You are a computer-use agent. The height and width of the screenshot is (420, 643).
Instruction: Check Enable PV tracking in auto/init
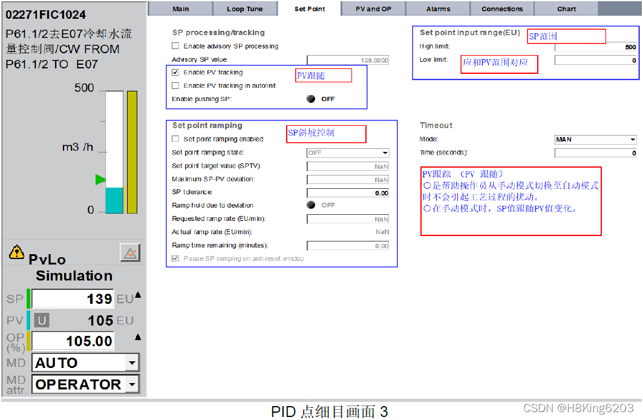coord(175,85)
